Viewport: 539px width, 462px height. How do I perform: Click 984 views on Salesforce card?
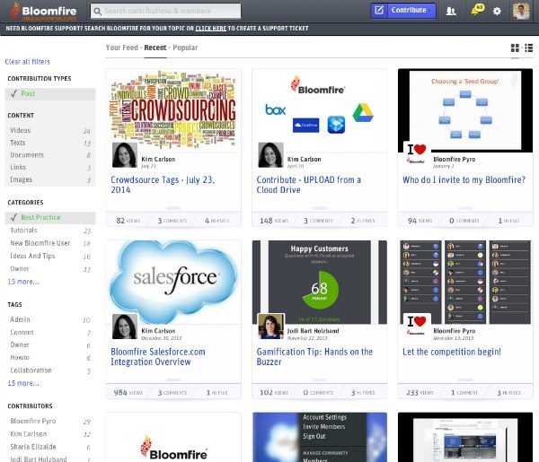point(128,393)
